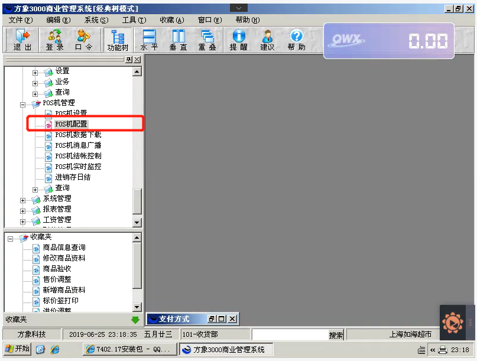Click the Windows 开始 Start button
Image resolution: width=477 pixels, height=361 pixels.
click(x=17, y=349)
